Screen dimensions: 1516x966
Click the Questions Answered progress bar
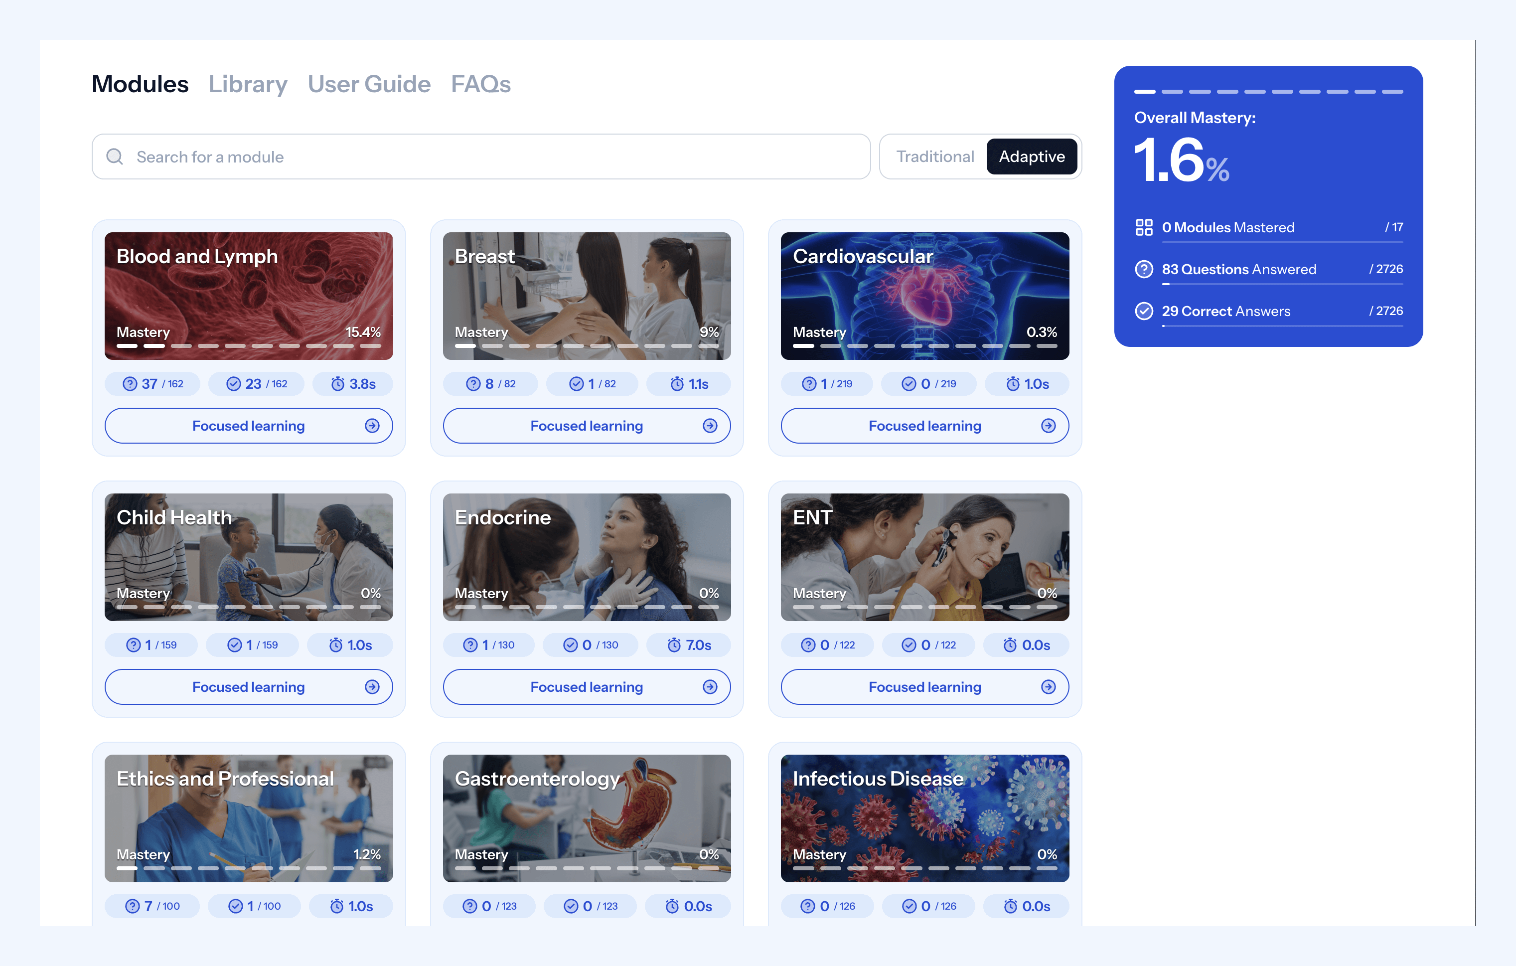click(x=1282, y=284)
